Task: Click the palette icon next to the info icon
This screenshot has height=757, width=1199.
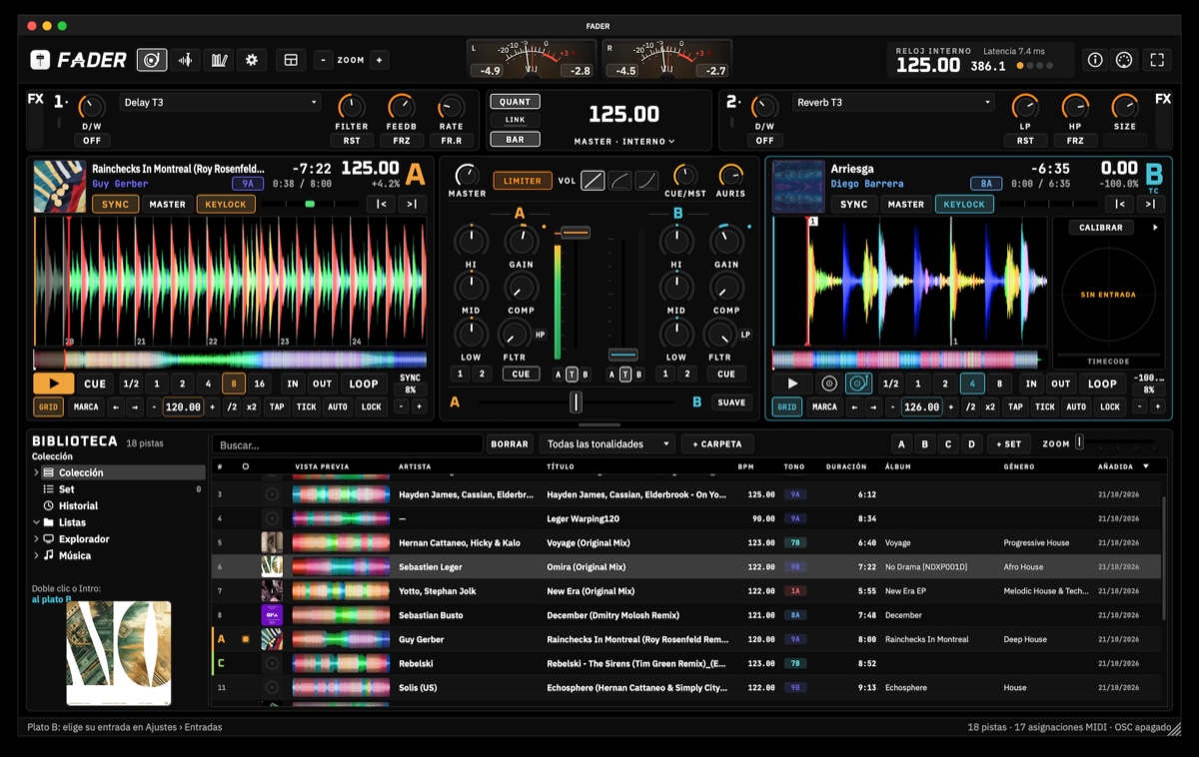Action: (1123, 60)
